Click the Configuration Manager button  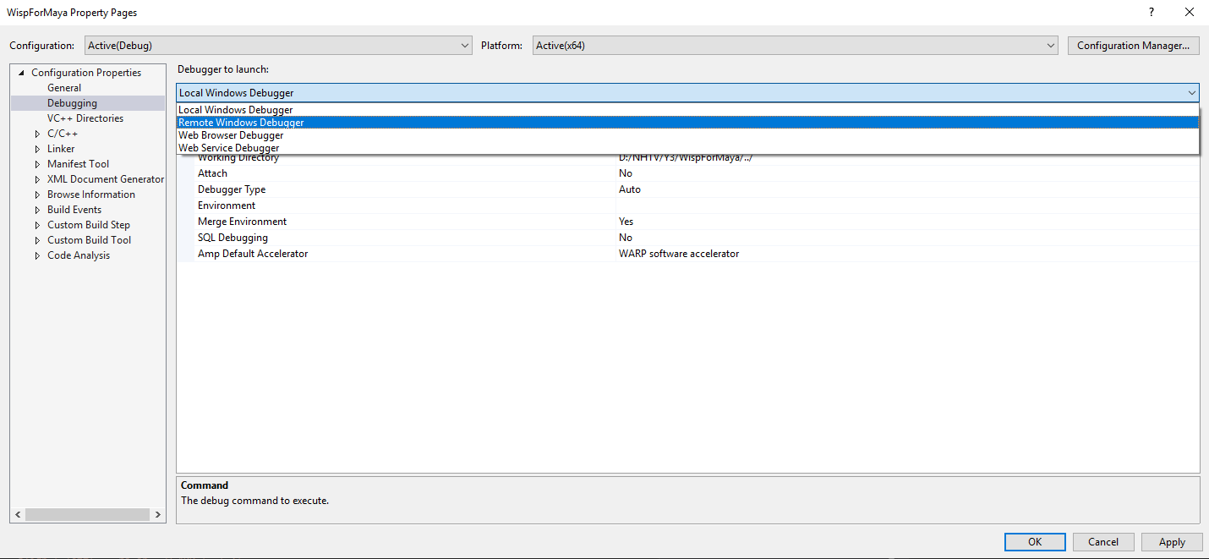(1133, 46)
